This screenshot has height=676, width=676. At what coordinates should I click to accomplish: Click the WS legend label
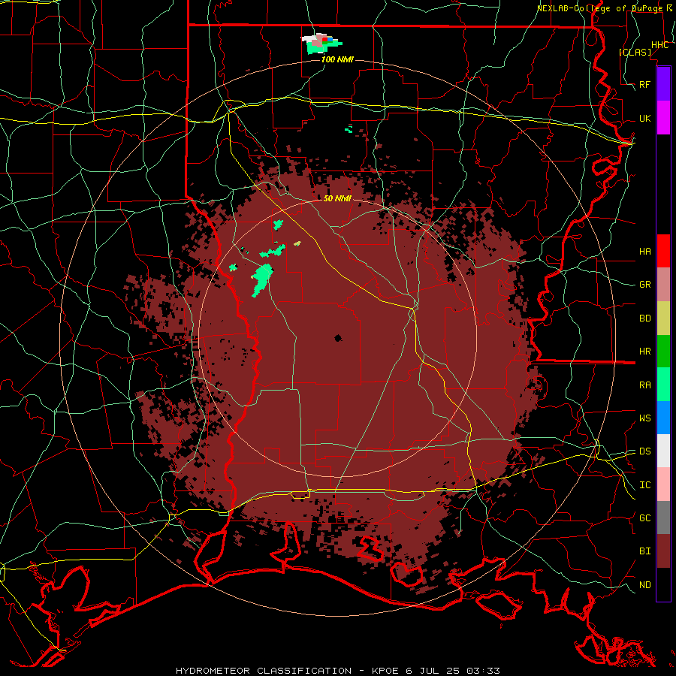[645, 418]
